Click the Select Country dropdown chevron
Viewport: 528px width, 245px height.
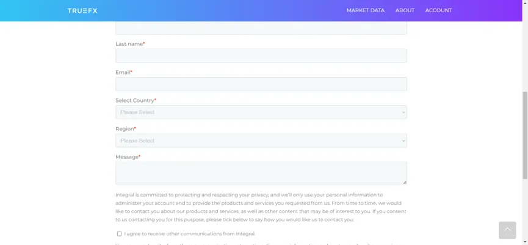(403, 112)
